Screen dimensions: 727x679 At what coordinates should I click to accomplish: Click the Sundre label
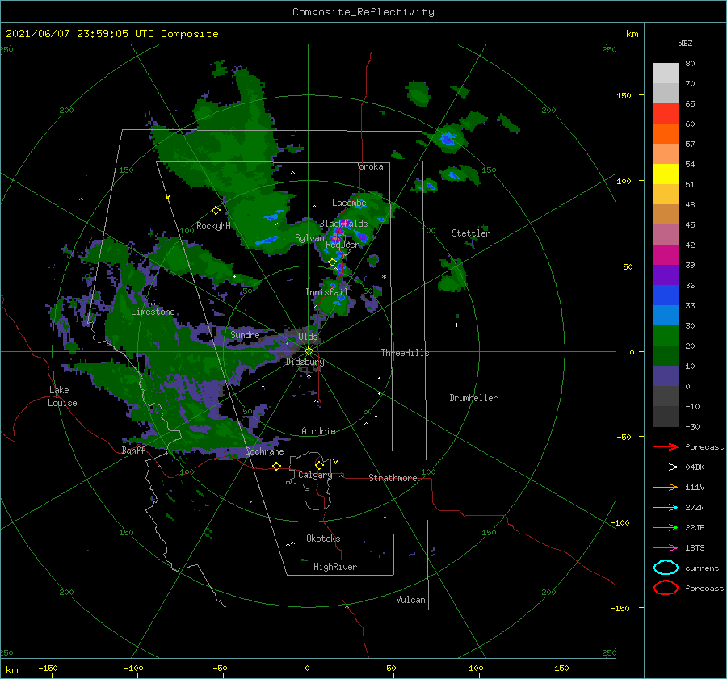pos(245,334)
